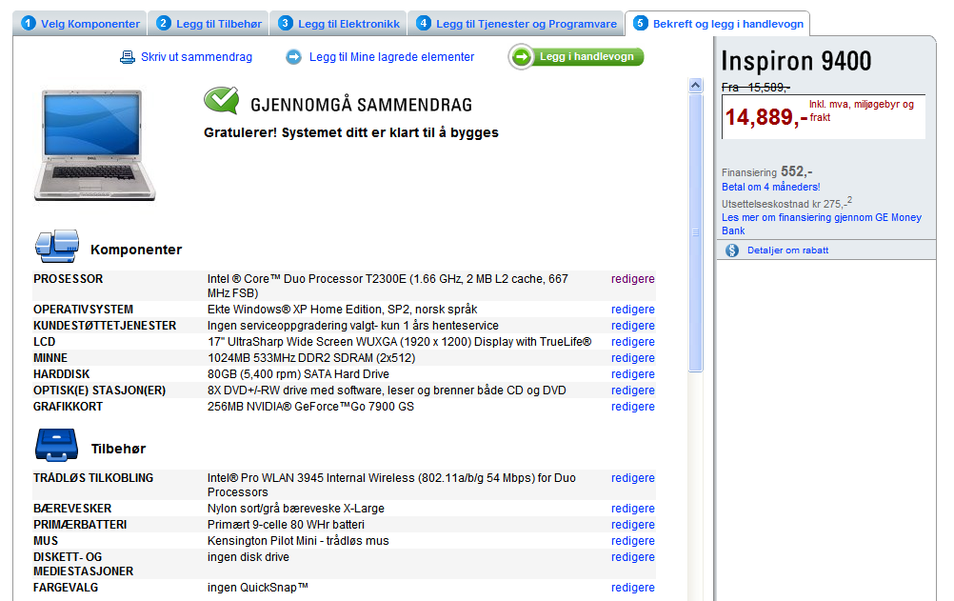Click the Kensington Pilot Mini trådløs mus text

[298, 541]
